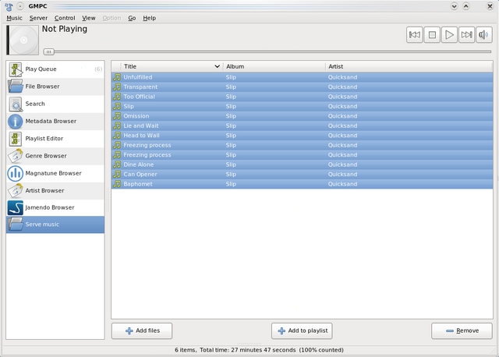Stop playback
This screenshot has height=357, width=499.
point(432,34)
